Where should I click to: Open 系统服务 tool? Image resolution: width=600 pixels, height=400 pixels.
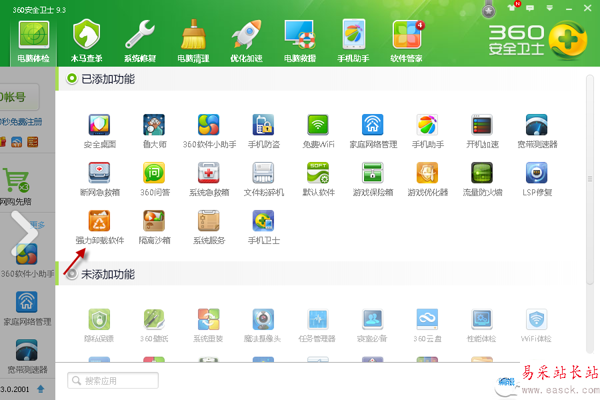click(x=209, y=227)
